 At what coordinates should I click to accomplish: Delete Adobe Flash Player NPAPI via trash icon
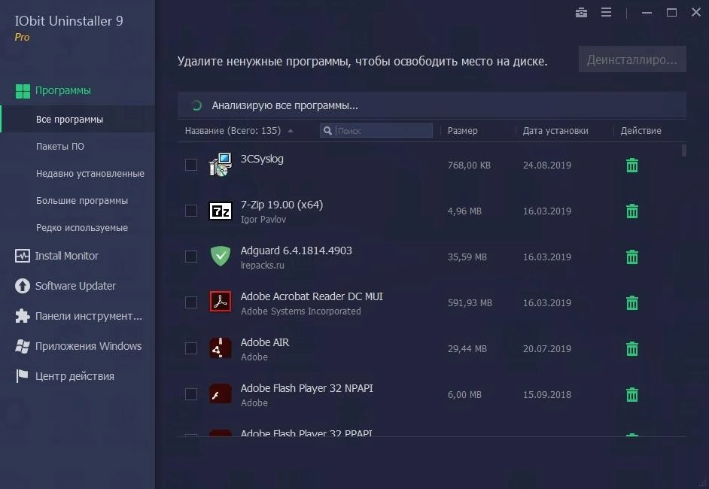coord(631,394)
